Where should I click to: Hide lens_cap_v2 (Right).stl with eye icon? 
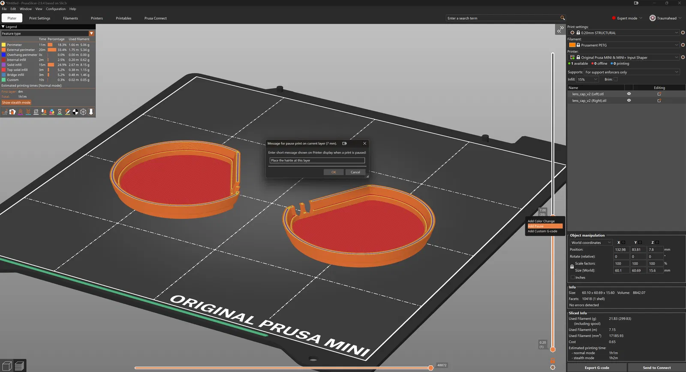(629, 100)
